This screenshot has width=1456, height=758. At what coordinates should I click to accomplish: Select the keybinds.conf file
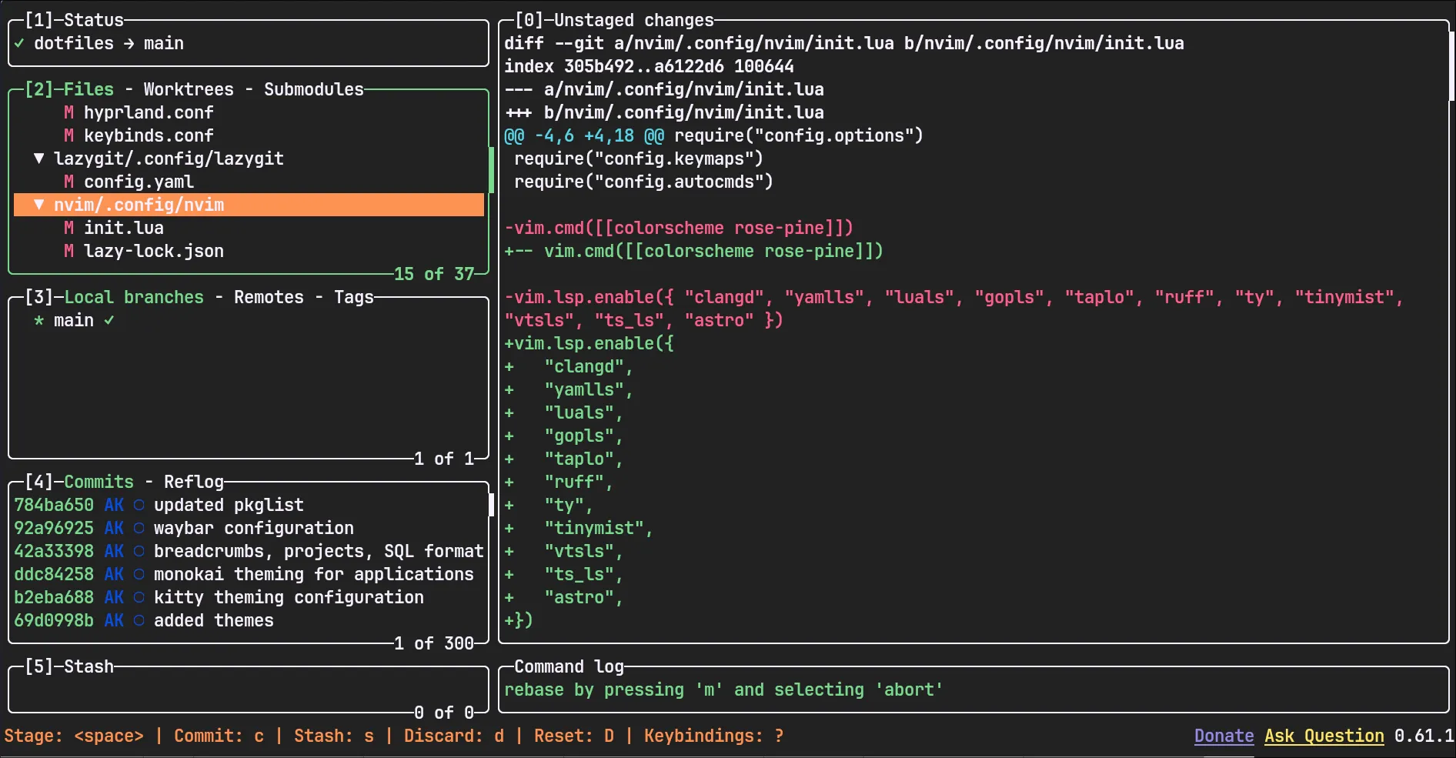[x=149, y=135]
